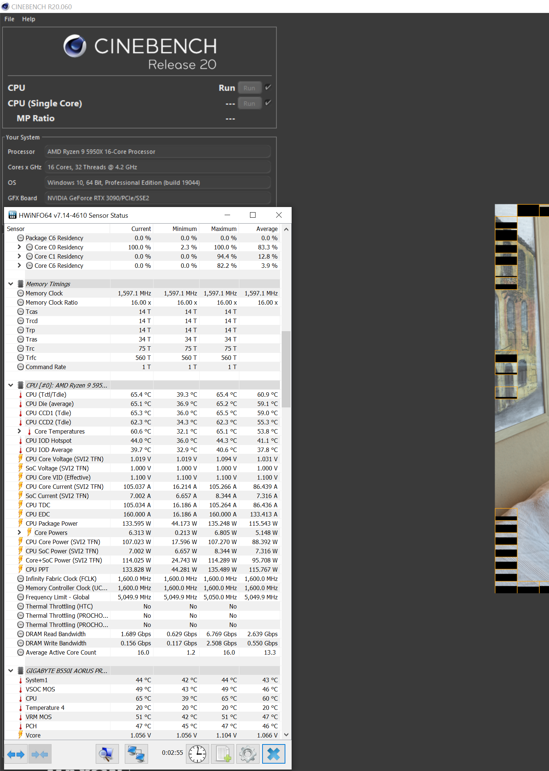
Task: Click the Average column header
Action: [260, 229]
